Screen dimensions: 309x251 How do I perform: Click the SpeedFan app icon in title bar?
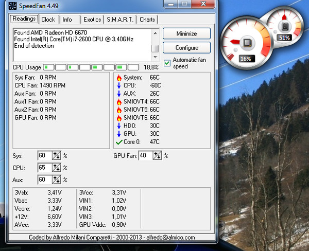point(12,6)
